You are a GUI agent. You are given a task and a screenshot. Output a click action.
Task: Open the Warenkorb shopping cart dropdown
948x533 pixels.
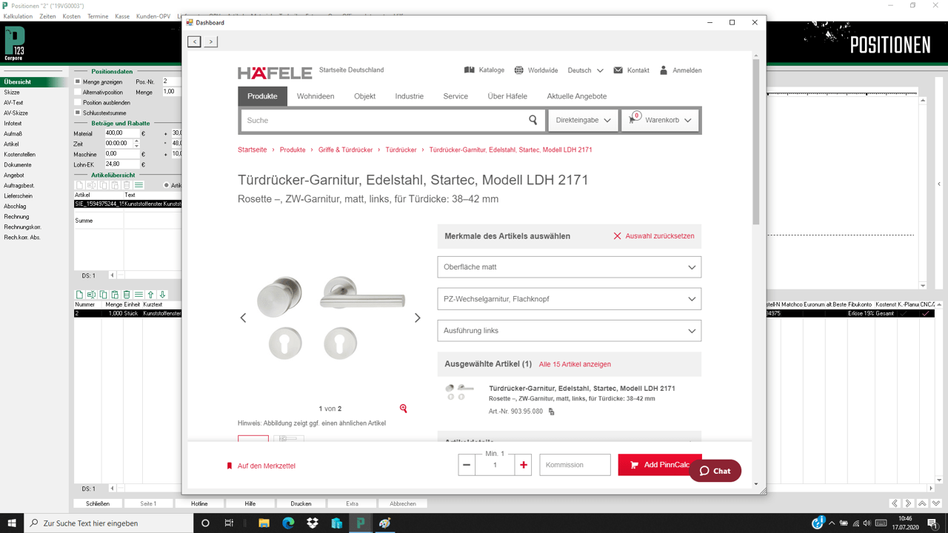coord(660,120)
